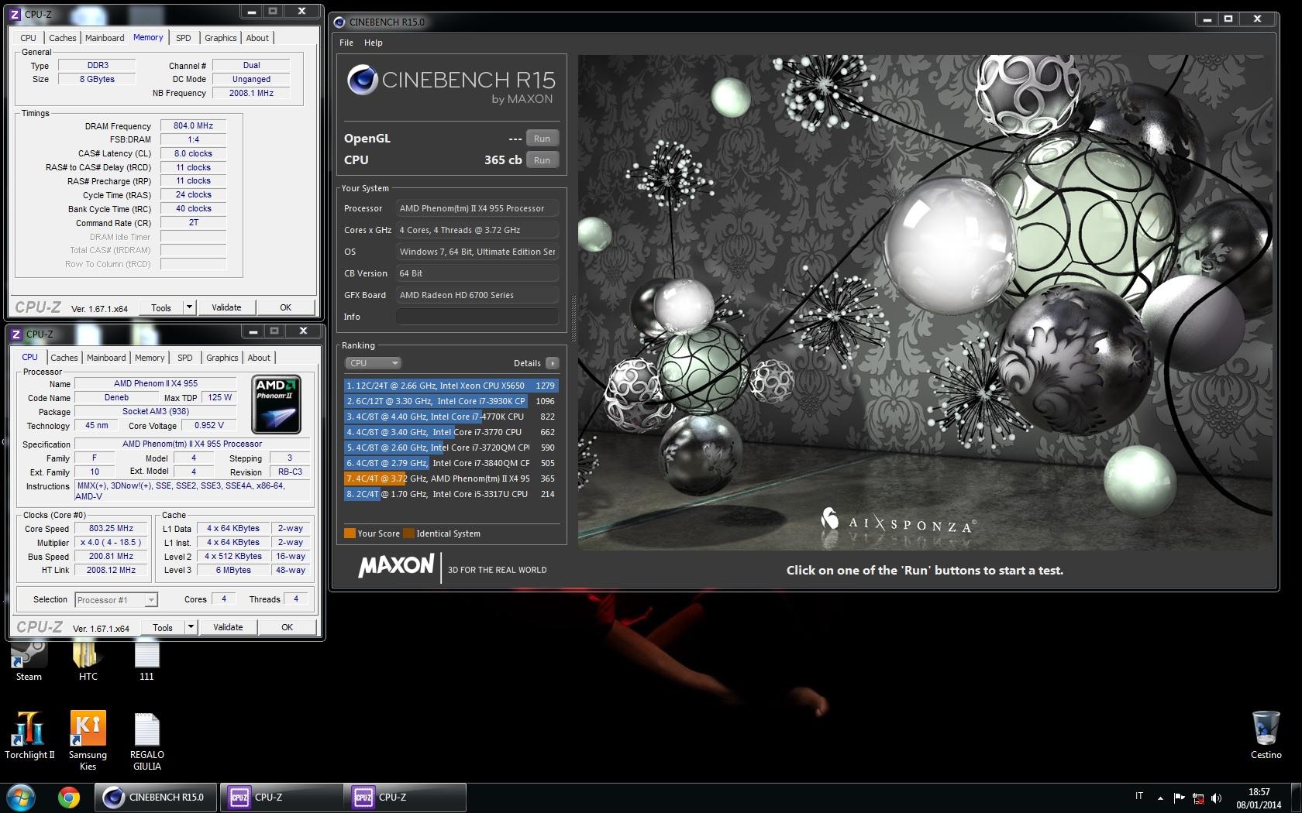The image size is (1302, 813).
Task: Open the Help menu in Cinebench
Action: (x=374, y=43)
